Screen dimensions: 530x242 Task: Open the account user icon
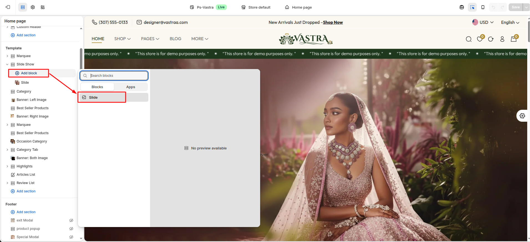[502, 39]
